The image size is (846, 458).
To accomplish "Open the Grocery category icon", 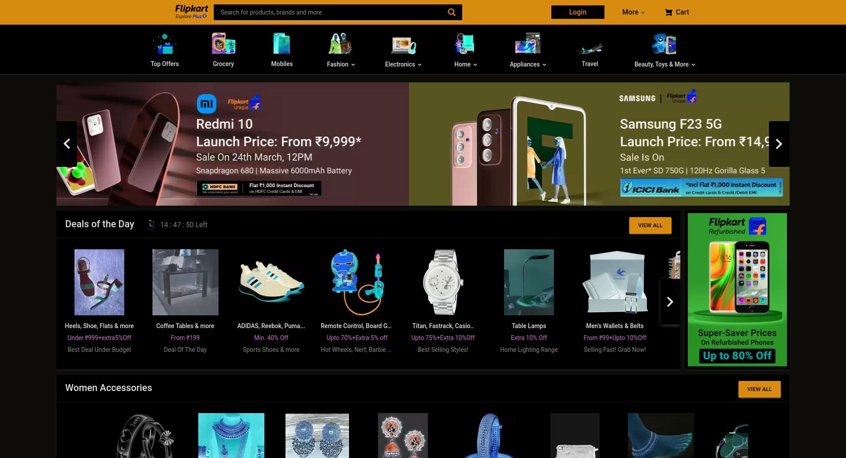I will pos(223,44).
